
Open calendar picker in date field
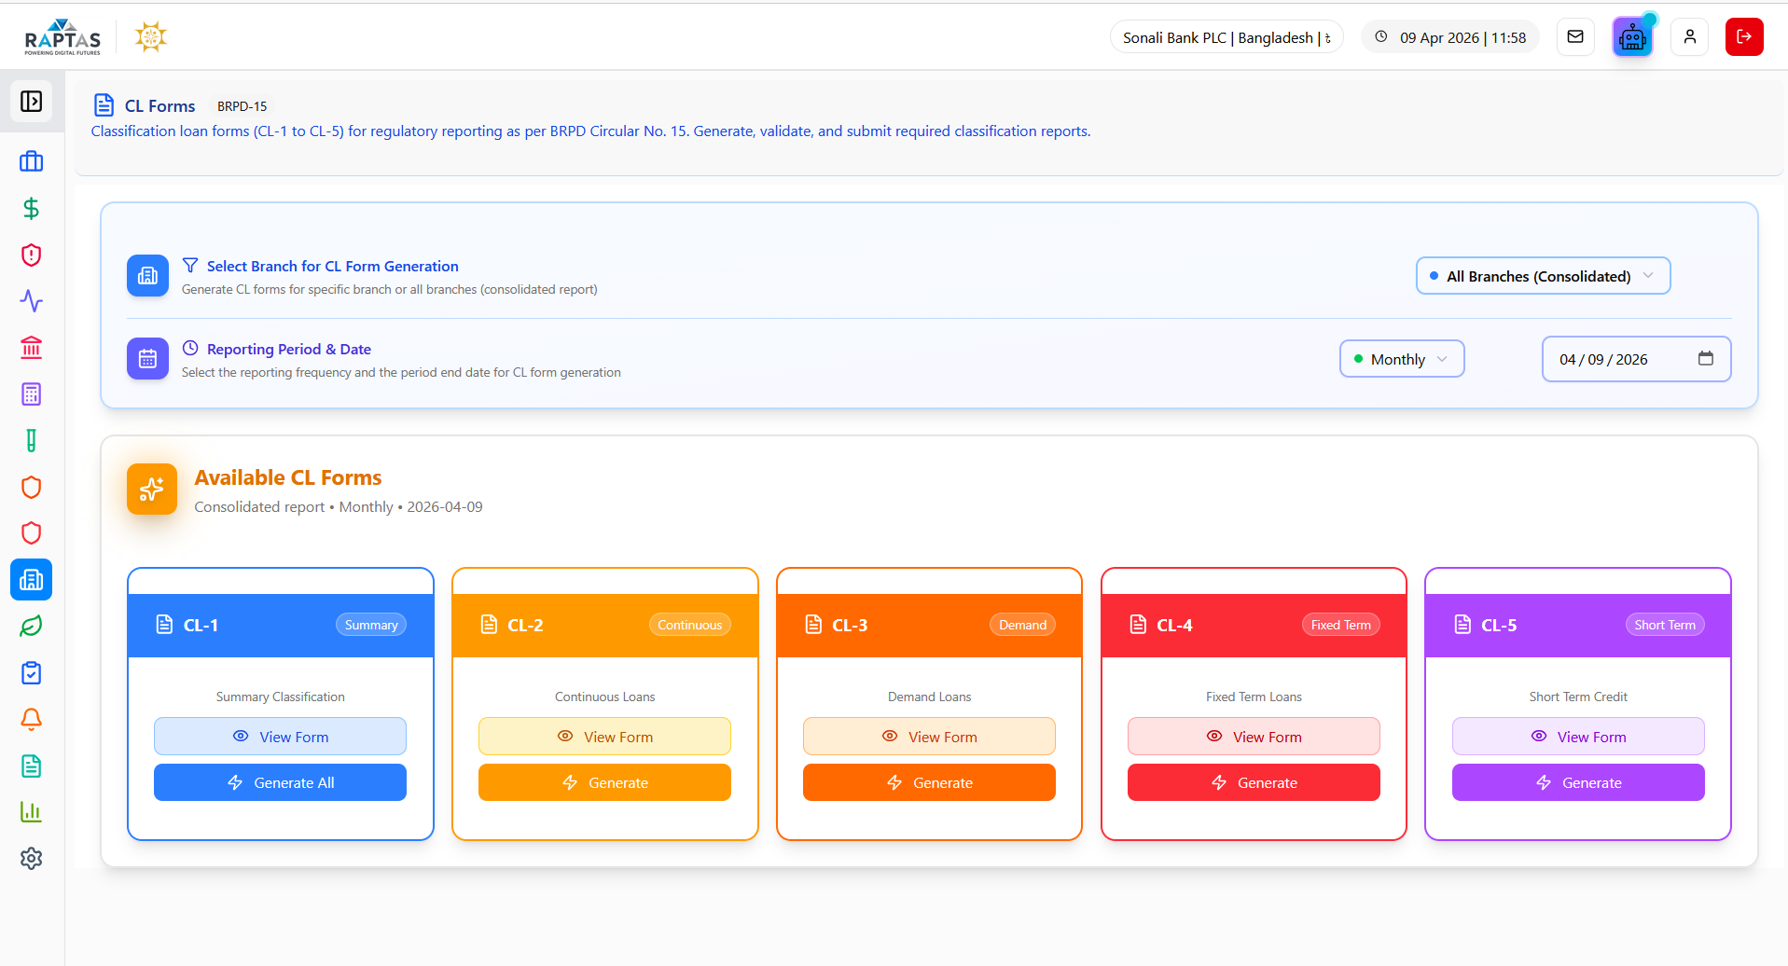[1705, 359]
